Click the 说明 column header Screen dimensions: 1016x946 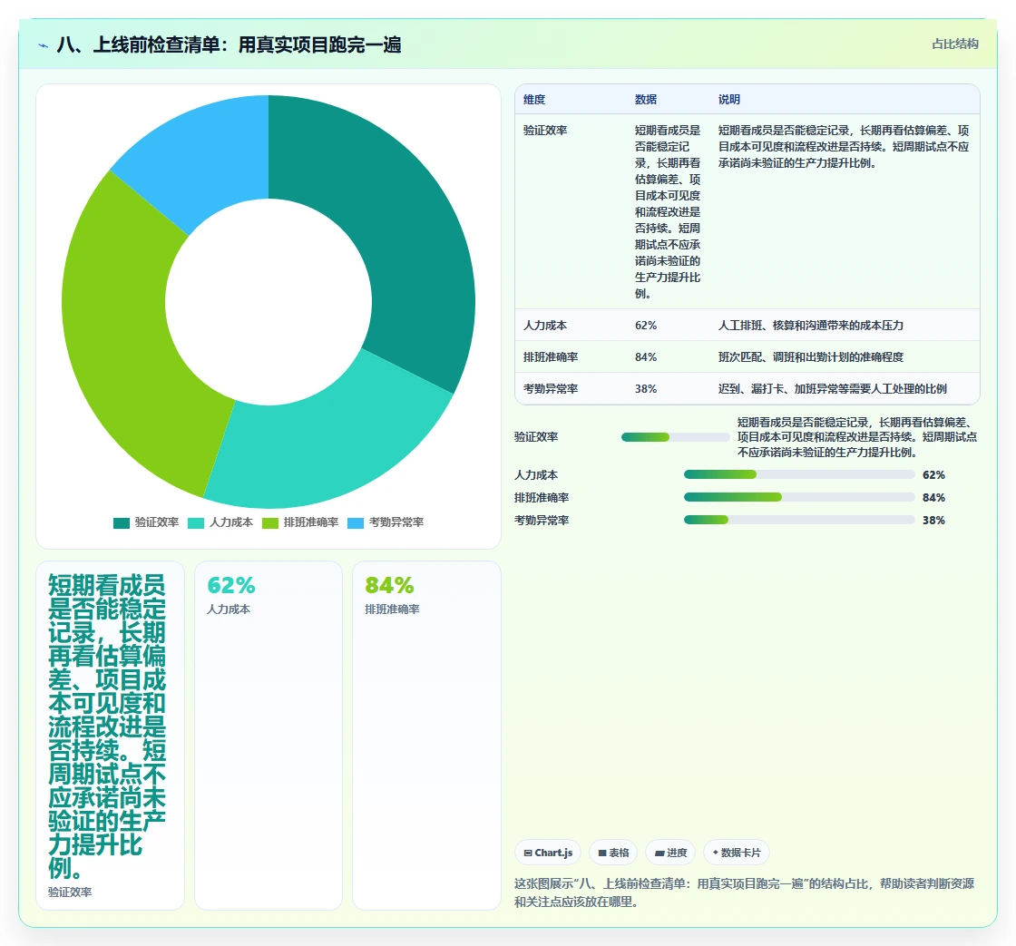tap(729, 100)
